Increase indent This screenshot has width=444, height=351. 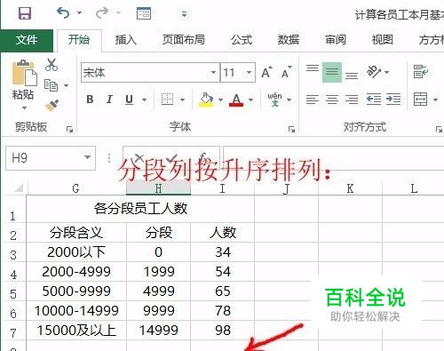pyautogui.click(x=393, y=100)
